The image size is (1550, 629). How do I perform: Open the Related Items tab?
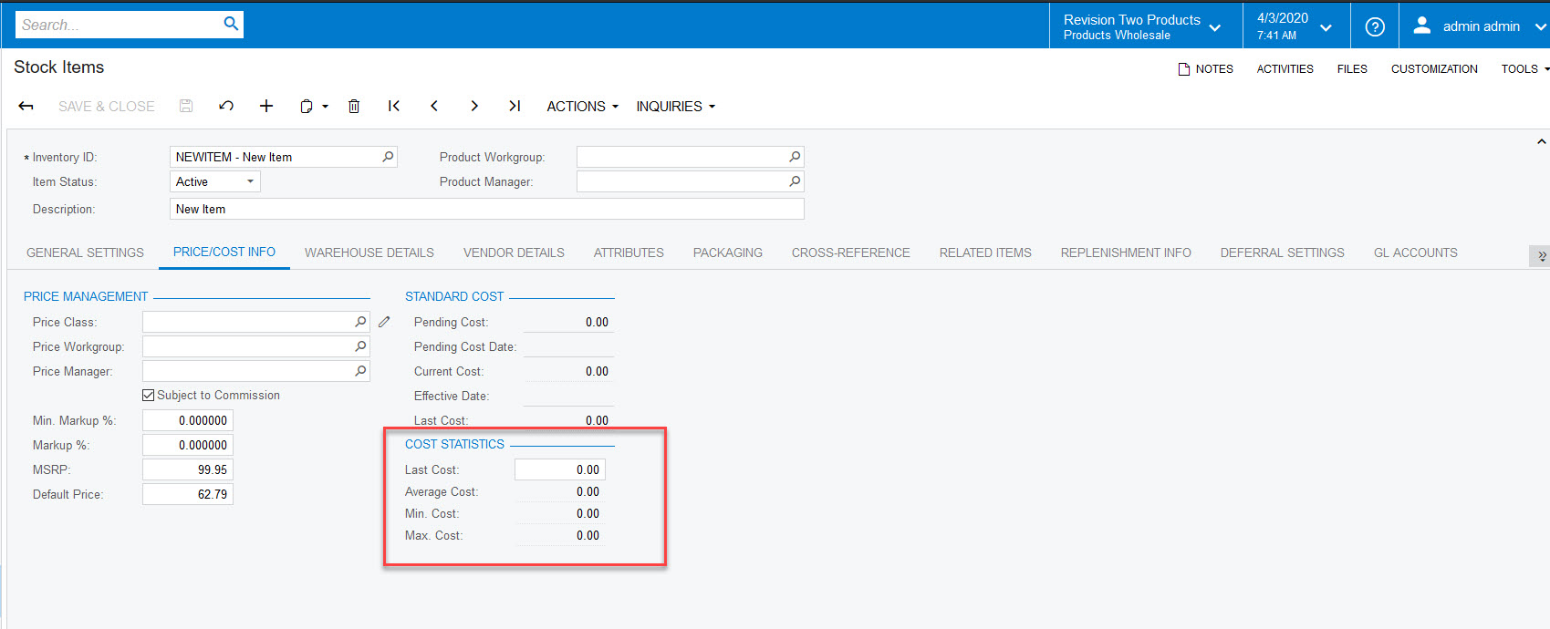(x=985, y=253)
